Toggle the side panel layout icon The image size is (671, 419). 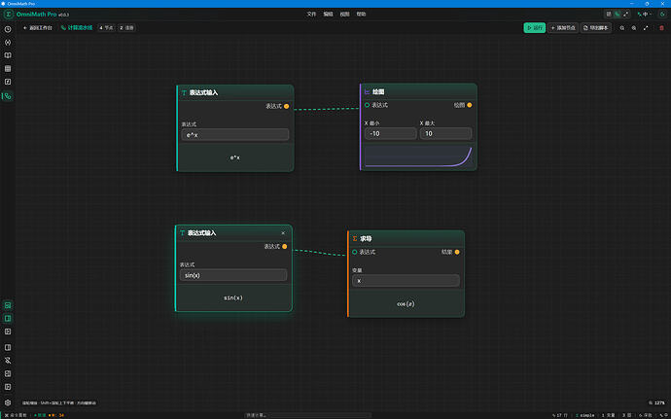[8, 319]
